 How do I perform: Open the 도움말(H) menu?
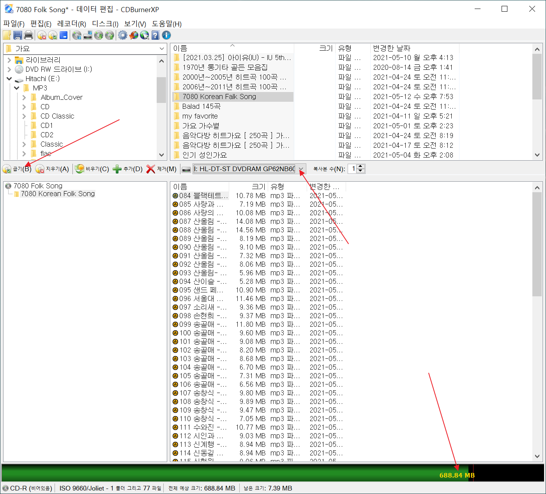[x=167, y=24]
